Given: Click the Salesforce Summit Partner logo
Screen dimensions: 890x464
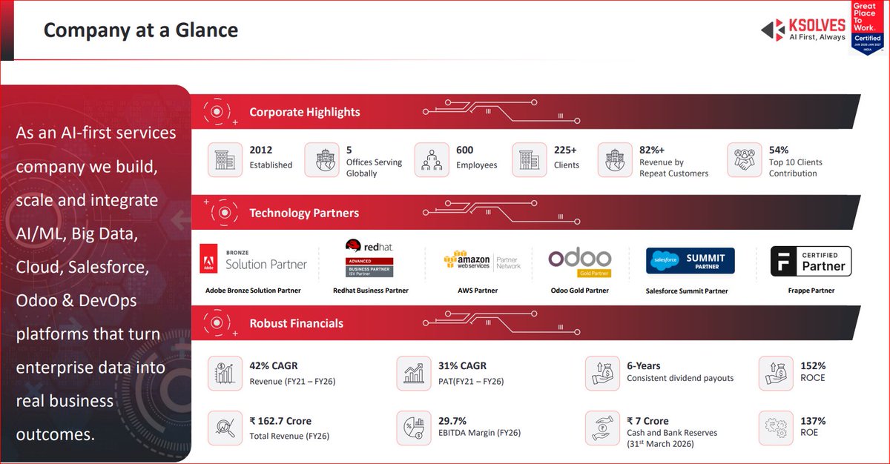Looking at the screenshot, I should point(690,261).
